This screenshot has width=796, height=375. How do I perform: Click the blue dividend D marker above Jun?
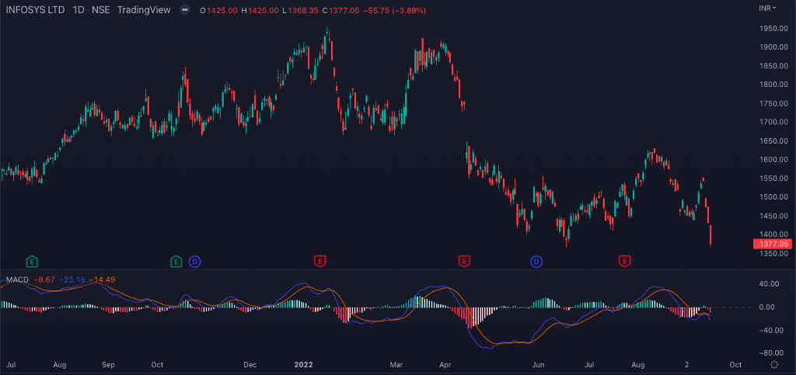click(x=536, y=262)
